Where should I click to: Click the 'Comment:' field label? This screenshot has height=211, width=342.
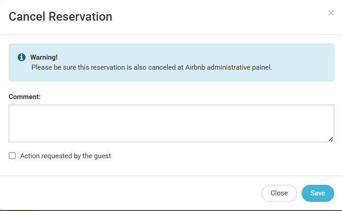(x=25, y=97)
